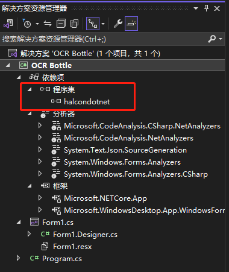Close the Solution Explorer panel

pos(217,8)
